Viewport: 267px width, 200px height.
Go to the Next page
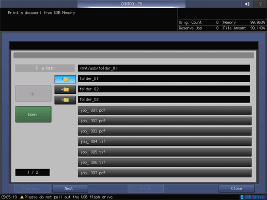70,189
